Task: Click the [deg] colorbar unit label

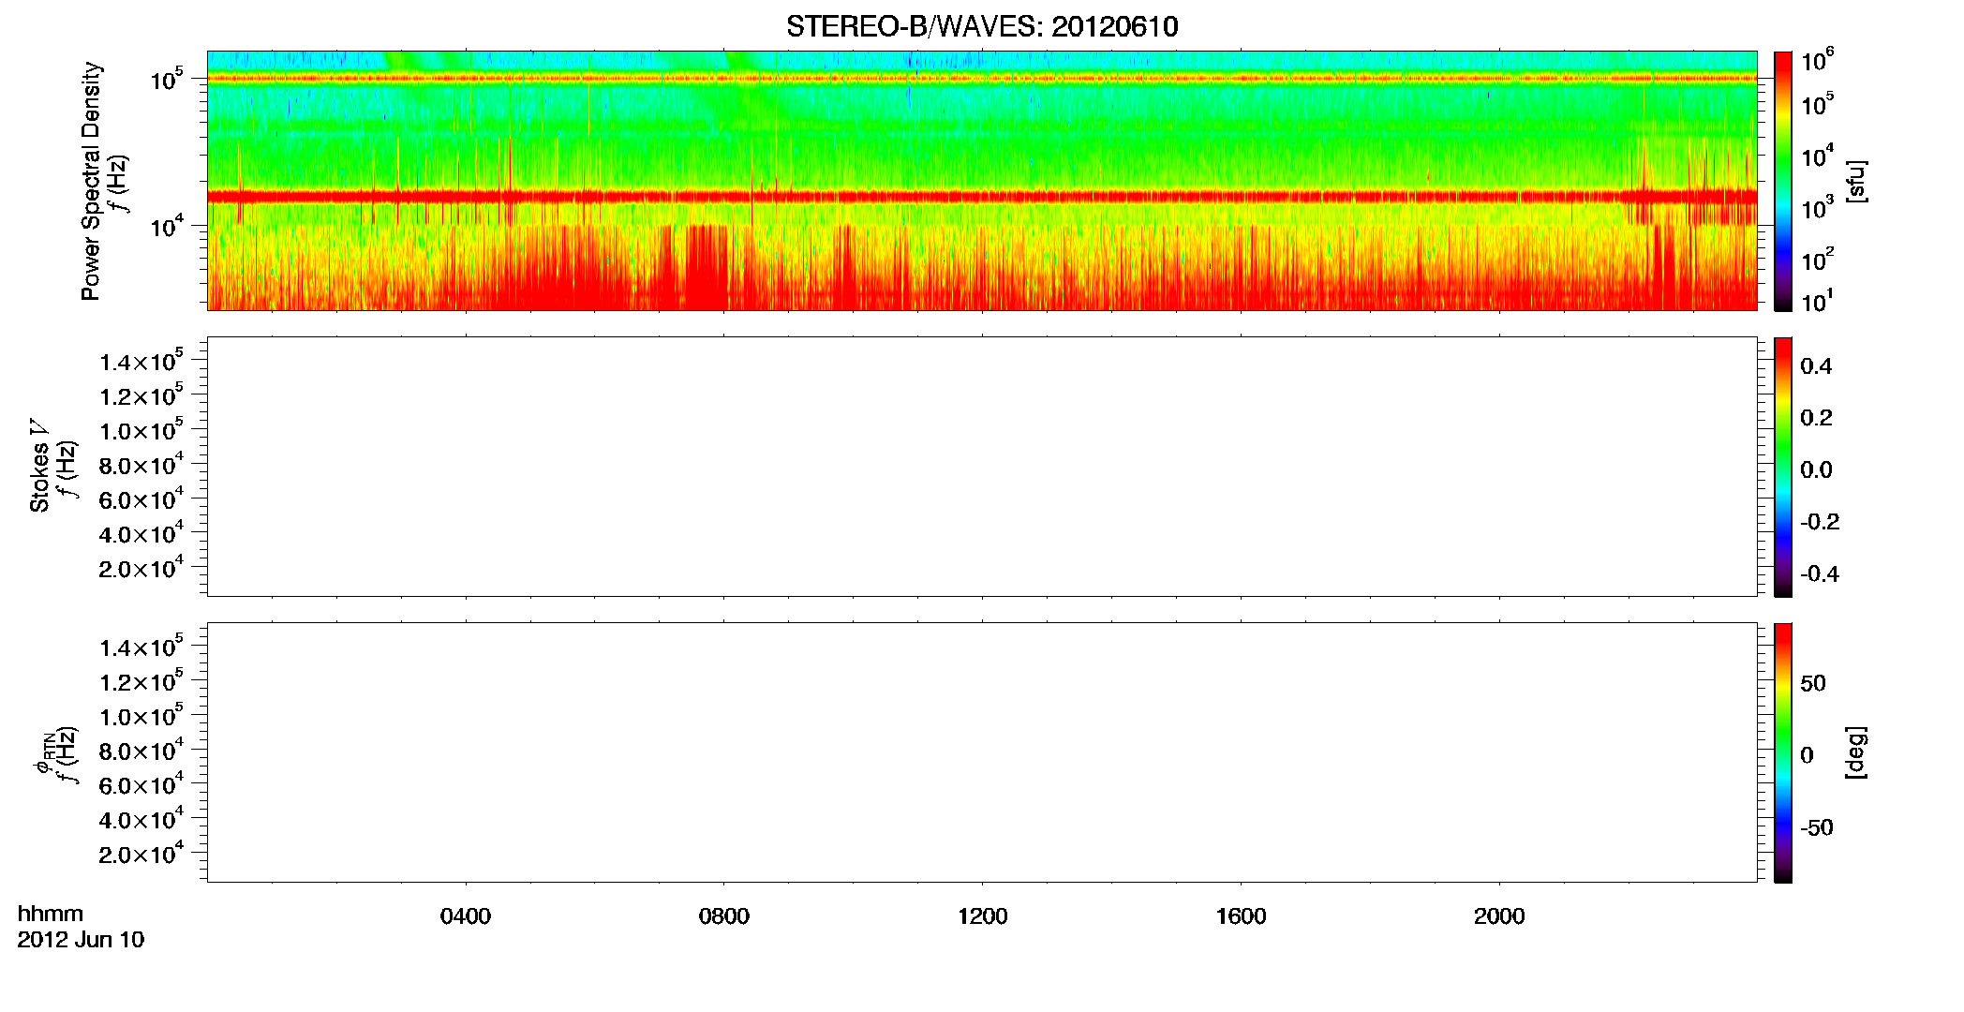Action: [1855, 752]
